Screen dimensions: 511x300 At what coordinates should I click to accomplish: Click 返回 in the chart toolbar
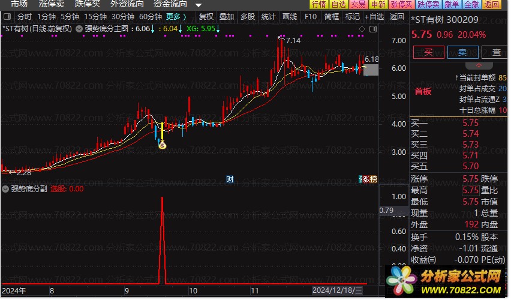[397, 16]
